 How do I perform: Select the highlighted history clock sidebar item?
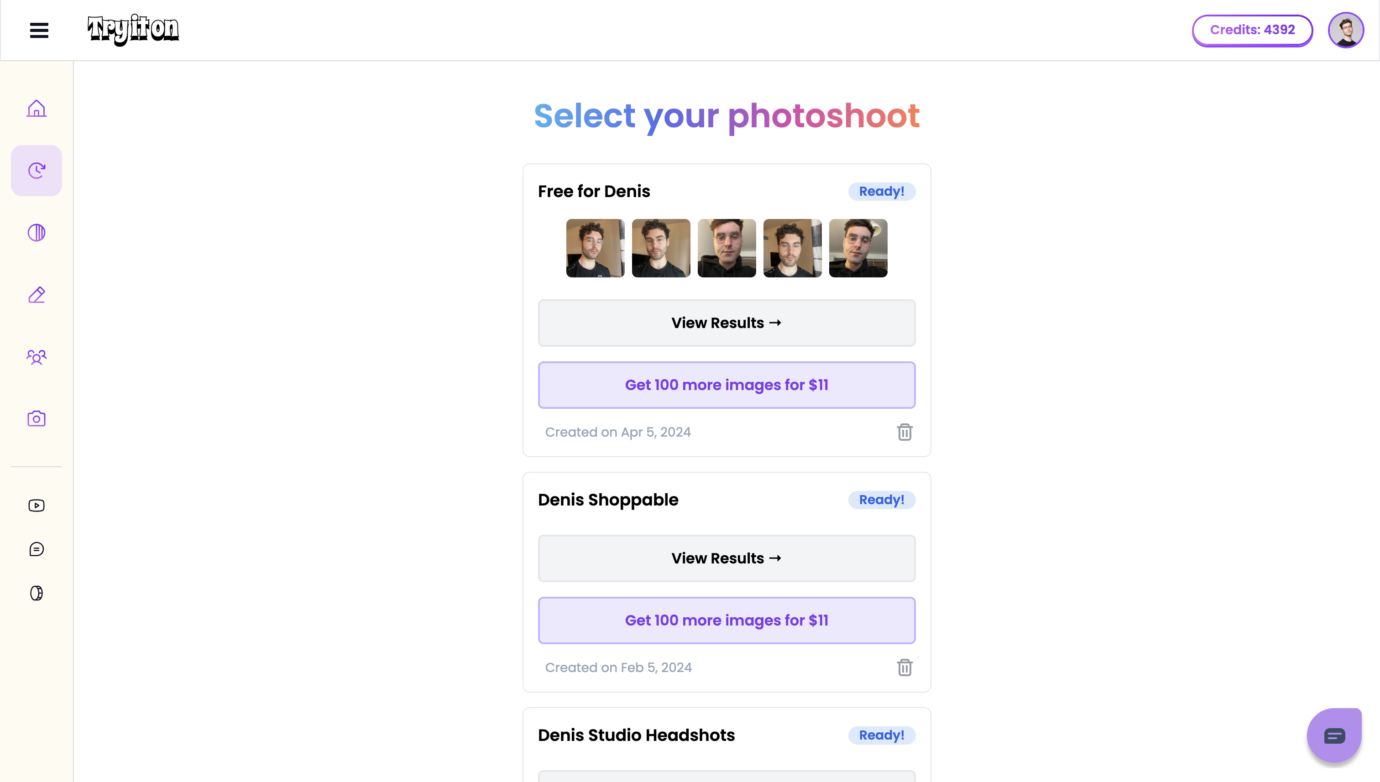37,170
